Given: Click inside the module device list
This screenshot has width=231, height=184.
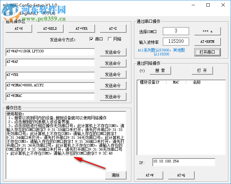Looking at the screenshot, I should click(181, 117).
